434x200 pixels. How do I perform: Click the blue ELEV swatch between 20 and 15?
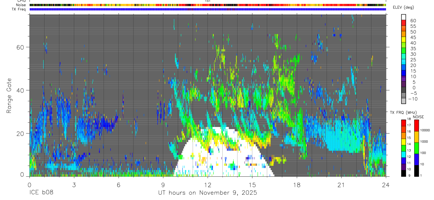(403, 67)
